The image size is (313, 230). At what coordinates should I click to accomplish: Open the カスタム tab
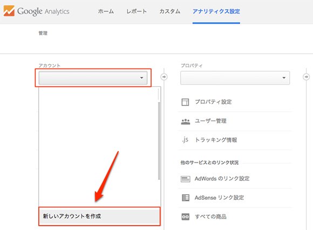[169, 11]
